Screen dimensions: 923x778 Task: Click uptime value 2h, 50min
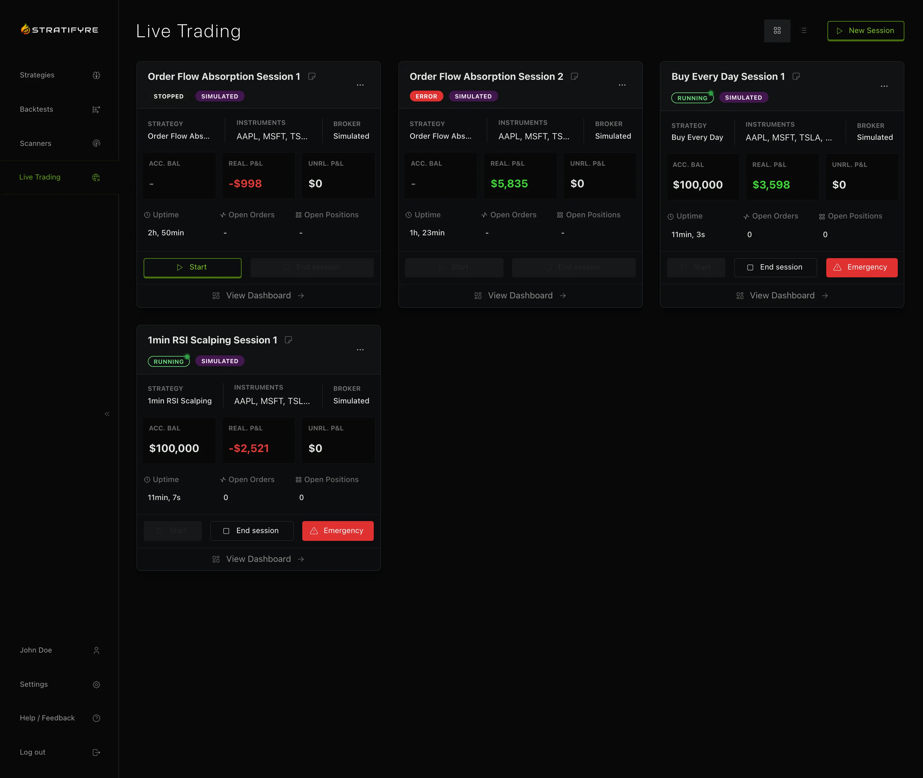[166, 233]
